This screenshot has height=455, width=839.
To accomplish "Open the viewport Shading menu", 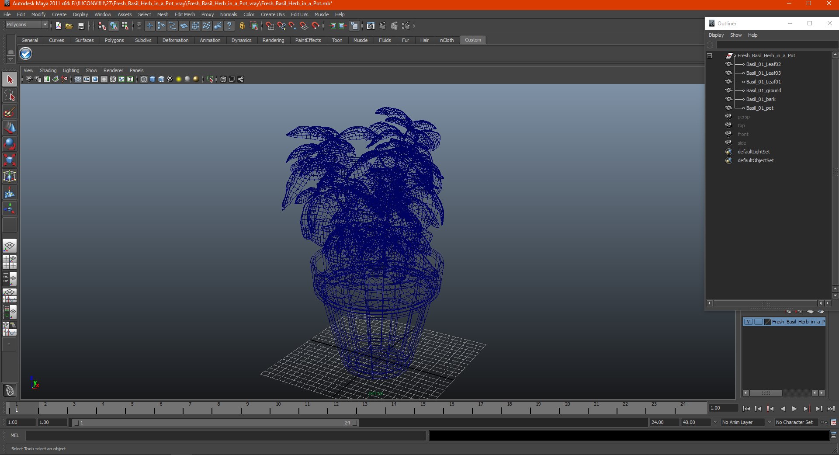I will 48,70.
